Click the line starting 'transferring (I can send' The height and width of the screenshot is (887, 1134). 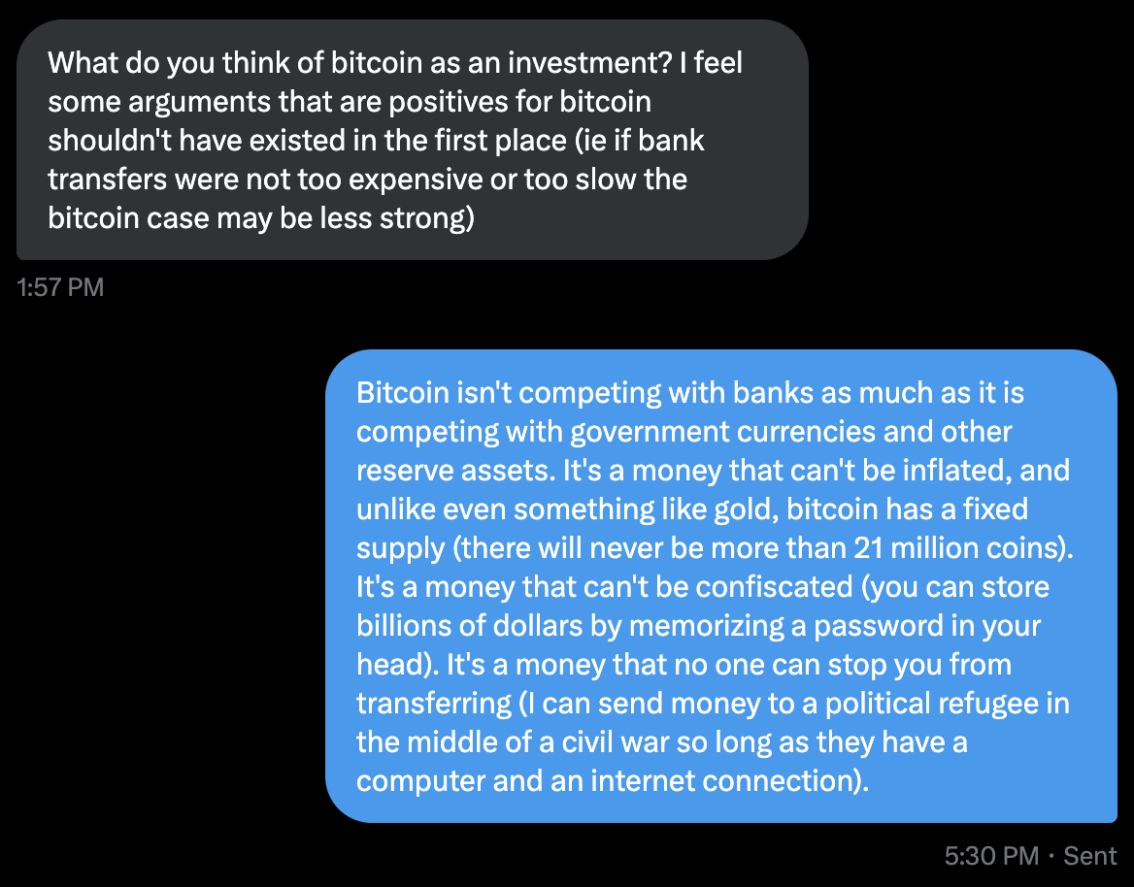(x=713, y=704)
